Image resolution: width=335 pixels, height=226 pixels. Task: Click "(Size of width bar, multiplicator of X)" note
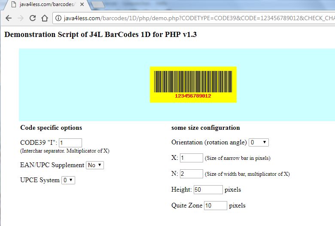coord(247,174)
